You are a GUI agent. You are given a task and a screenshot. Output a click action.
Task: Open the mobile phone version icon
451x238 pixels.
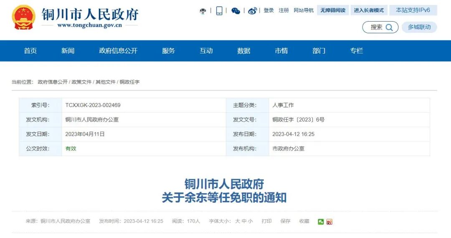click(219, 11)
